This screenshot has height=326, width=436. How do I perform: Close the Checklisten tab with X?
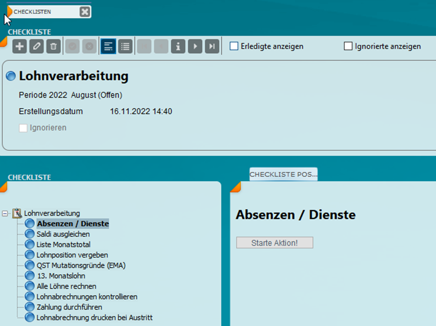pos(85,12)
